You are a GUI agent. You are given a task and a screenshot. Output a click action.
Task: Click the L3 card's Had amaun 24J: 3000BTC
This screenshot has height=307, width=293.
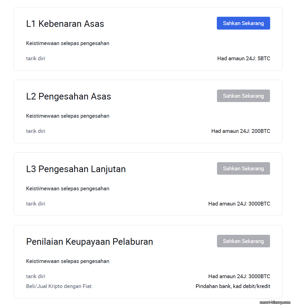(239, 204)
